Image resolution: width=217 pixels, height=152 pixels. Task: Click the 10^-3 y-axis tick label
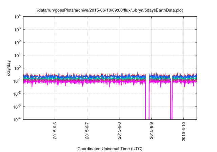point(17,107)
